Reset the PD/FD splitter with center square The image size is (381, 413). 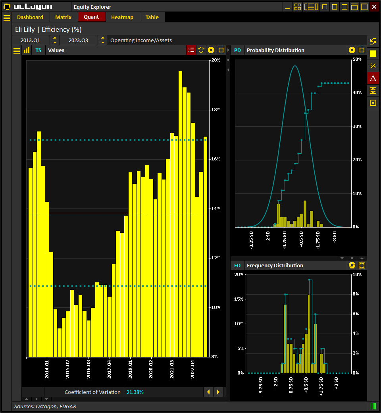point(352,258)
